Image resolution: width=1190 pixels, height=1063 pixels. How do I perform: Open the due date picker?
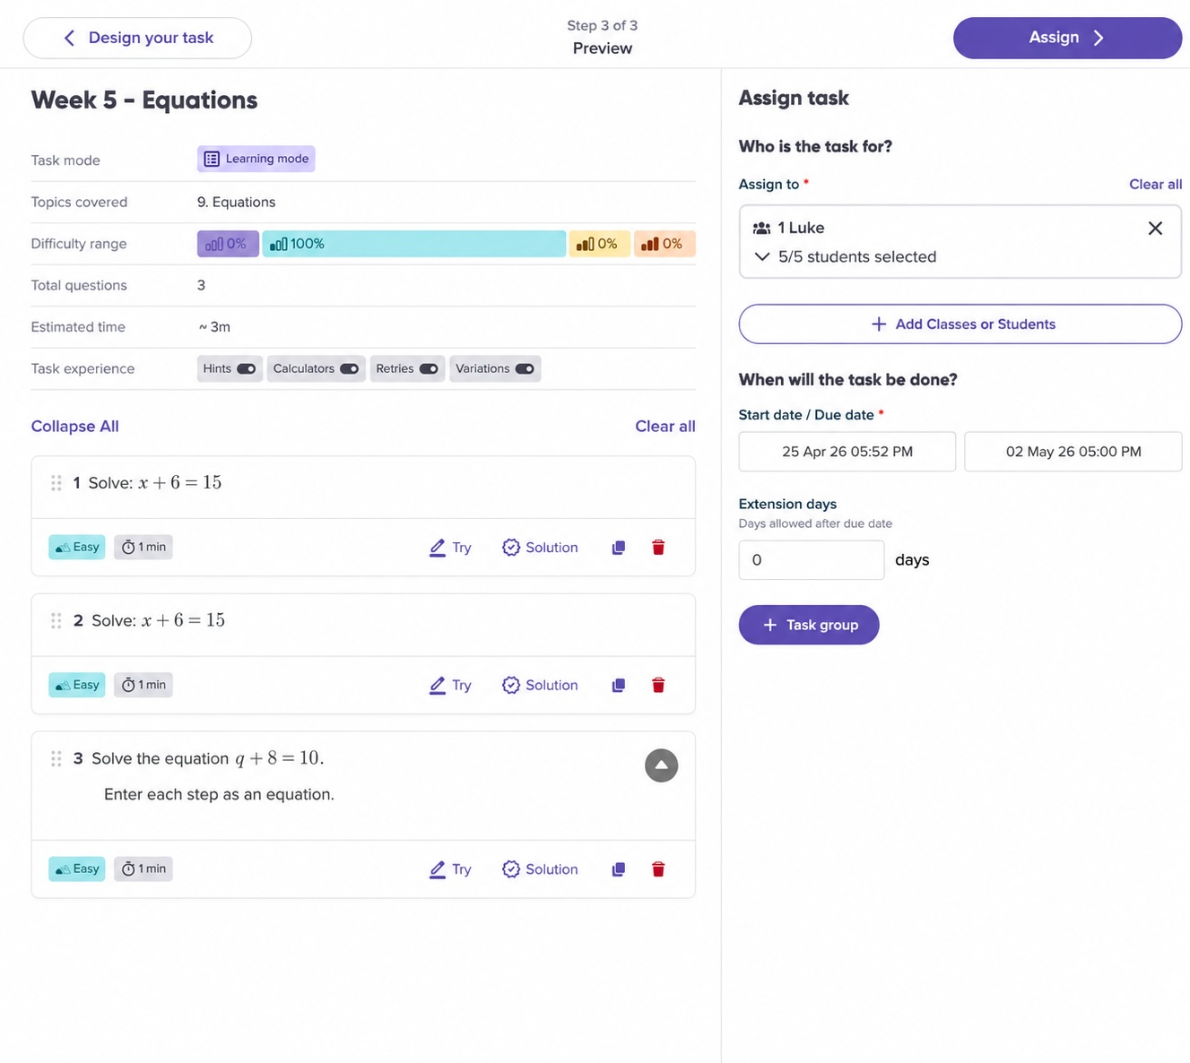coord(1073,452)
